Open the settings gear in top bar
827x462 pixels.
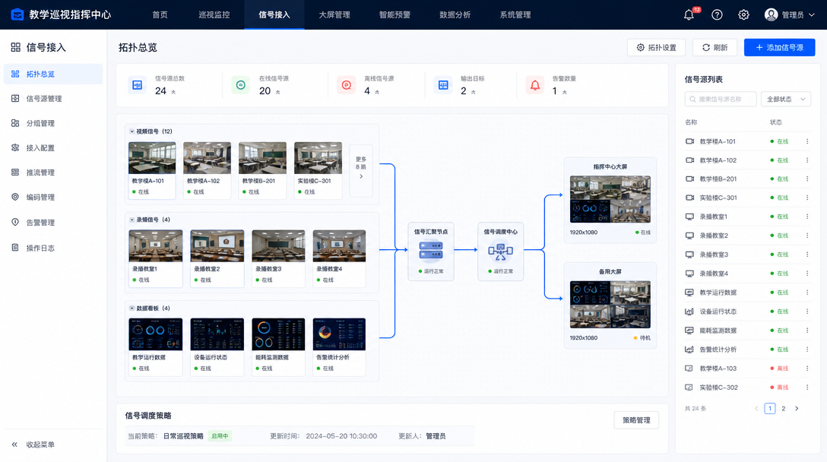pos(743,14)
